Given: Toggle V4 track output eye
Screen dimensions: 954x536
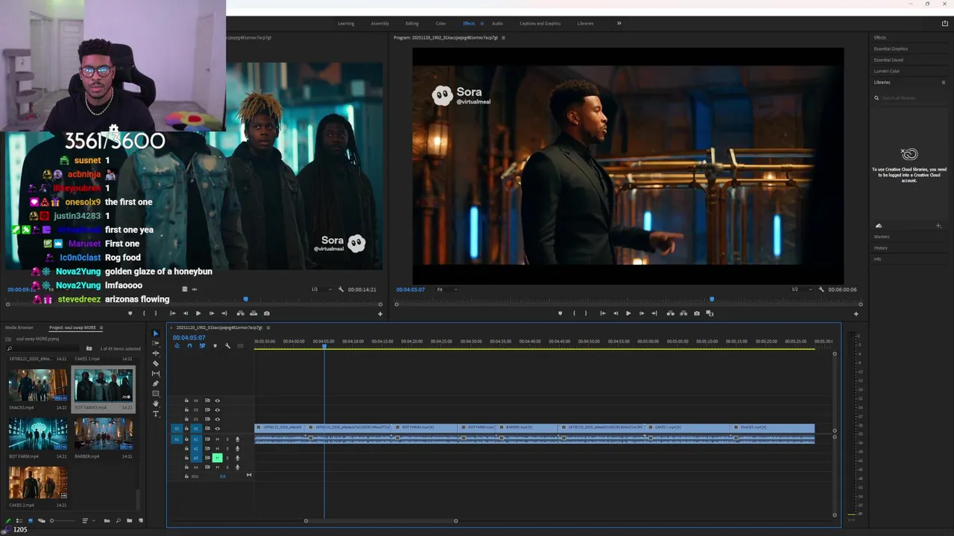Looking at the screenshot, I should tap(218, 401).
